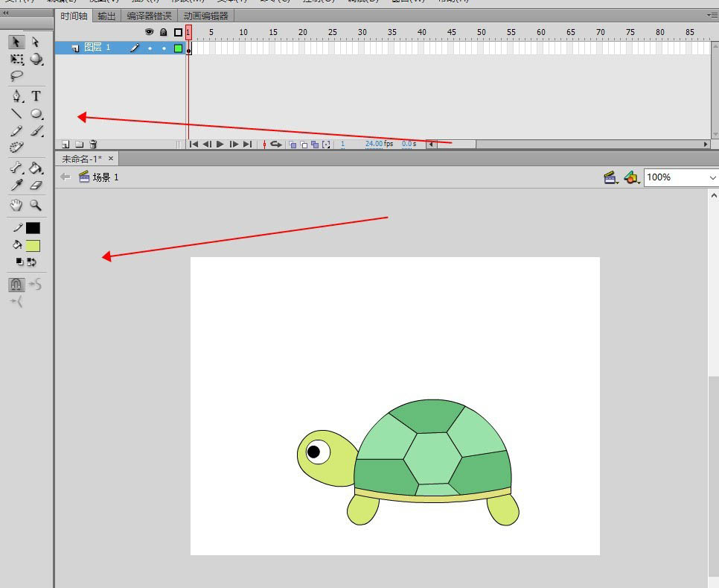
Task: Activate the Hand tool
Action: 16,205
